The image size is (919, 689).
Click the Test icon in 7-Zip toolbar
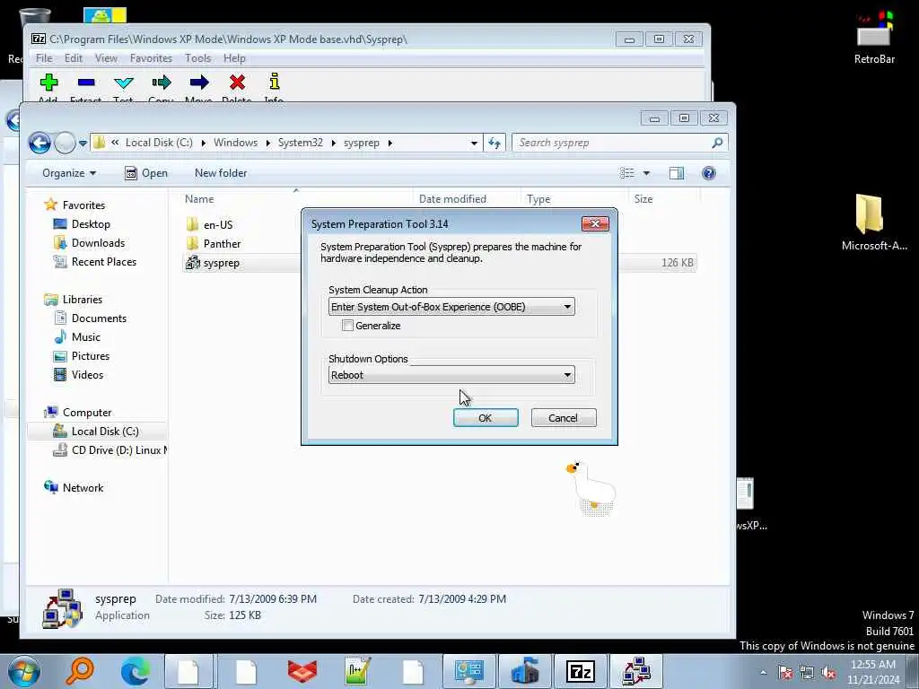click(x=124, y=83)
